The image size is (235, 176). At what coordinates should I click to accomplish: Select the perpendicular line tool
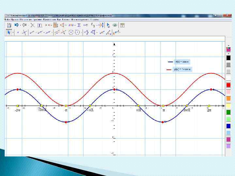[64, 32]
